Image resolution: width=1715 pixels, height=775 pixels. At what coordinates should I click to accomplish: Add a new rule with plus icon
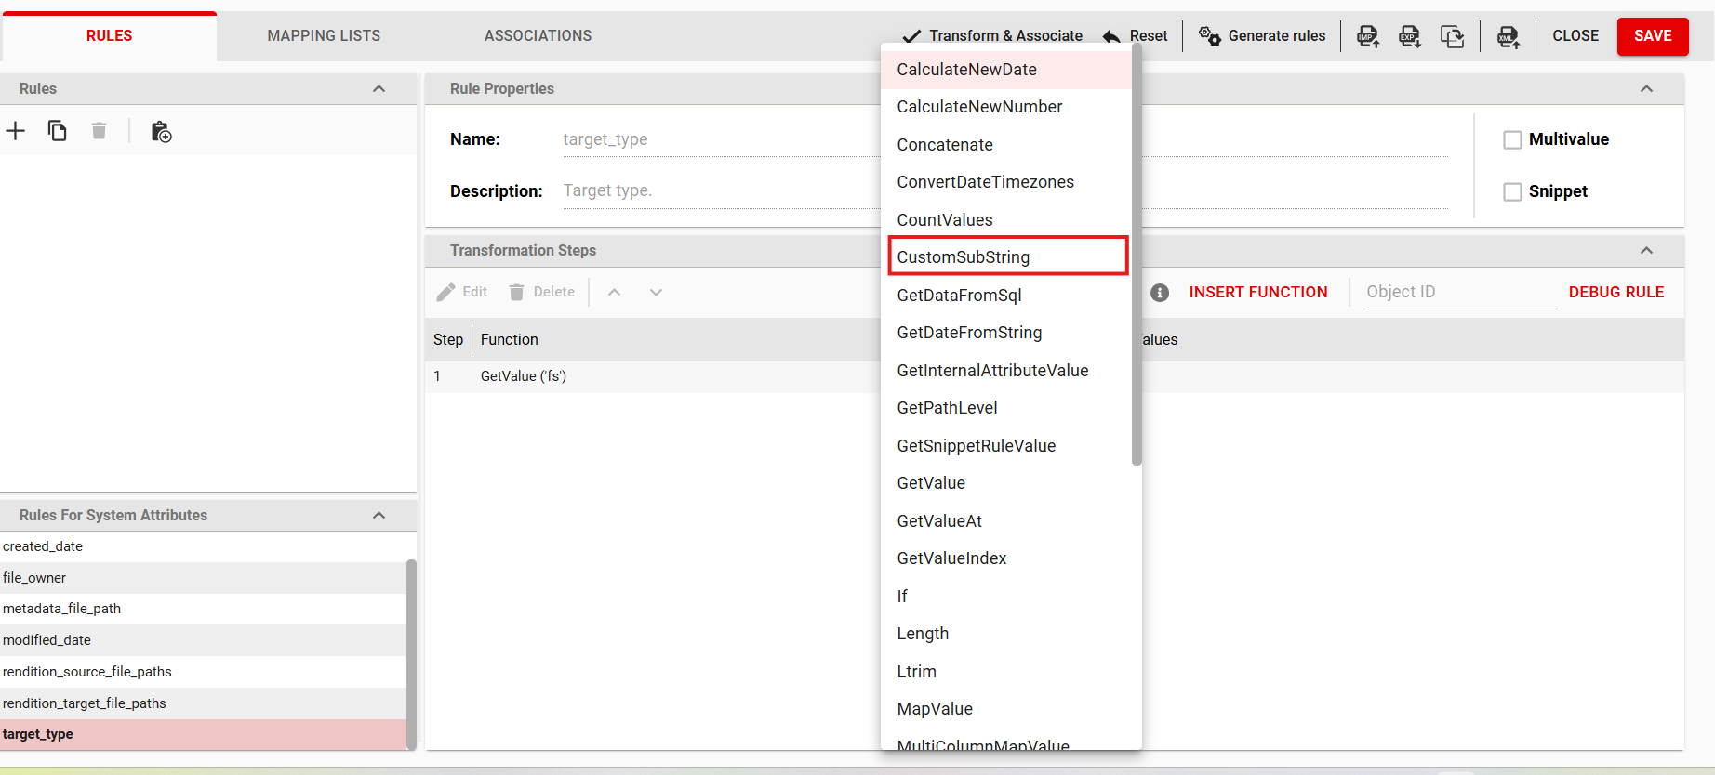coord(15,131)
